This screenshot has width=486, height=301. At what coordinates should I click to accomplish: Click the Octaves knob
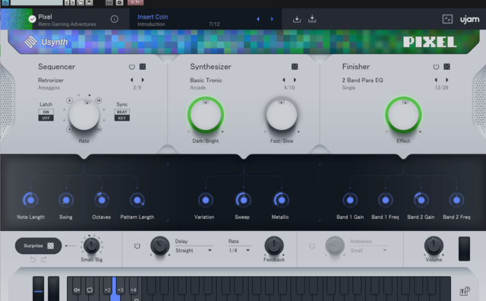pyautogui.click(x=102, y=200)
